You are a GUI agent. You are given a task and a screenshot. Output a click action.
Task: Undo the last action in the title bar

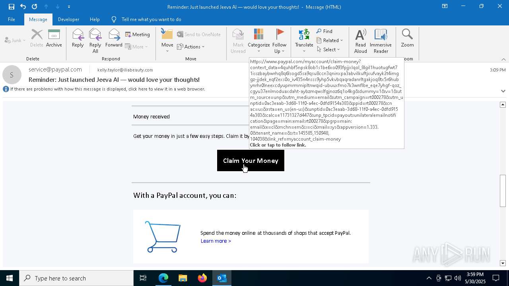point(23,6)
